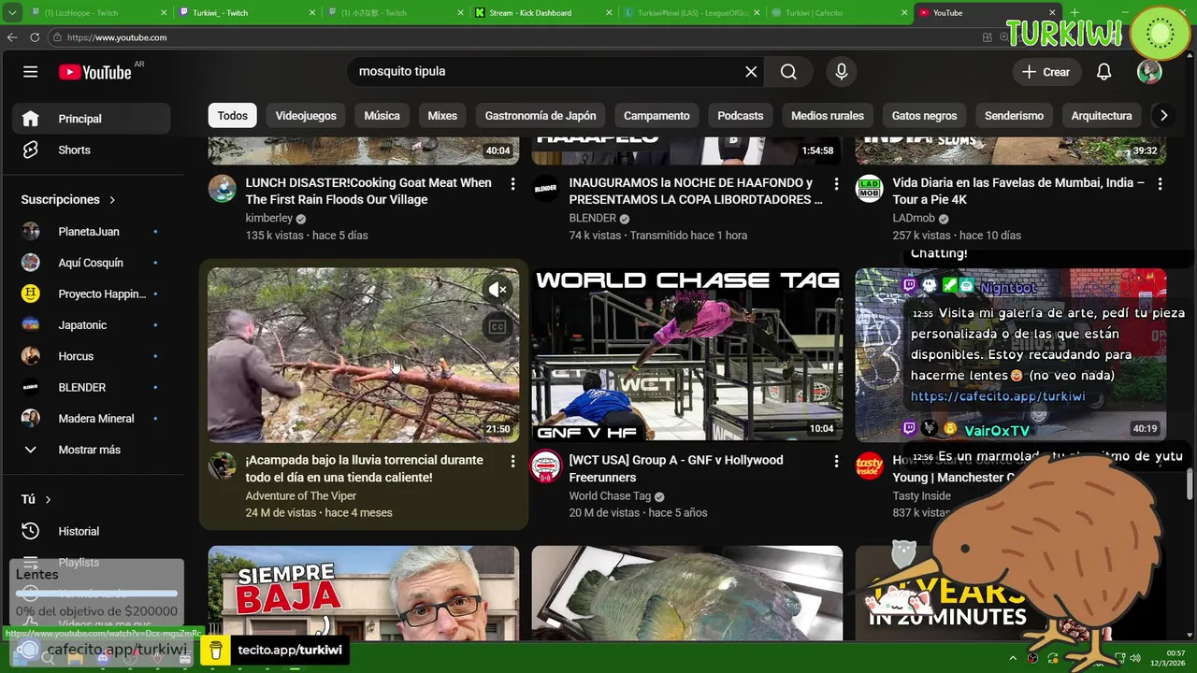Open LADmob channel avatar
The height and width of the screenshot is (673, 1197).
[x=870, y=189]
